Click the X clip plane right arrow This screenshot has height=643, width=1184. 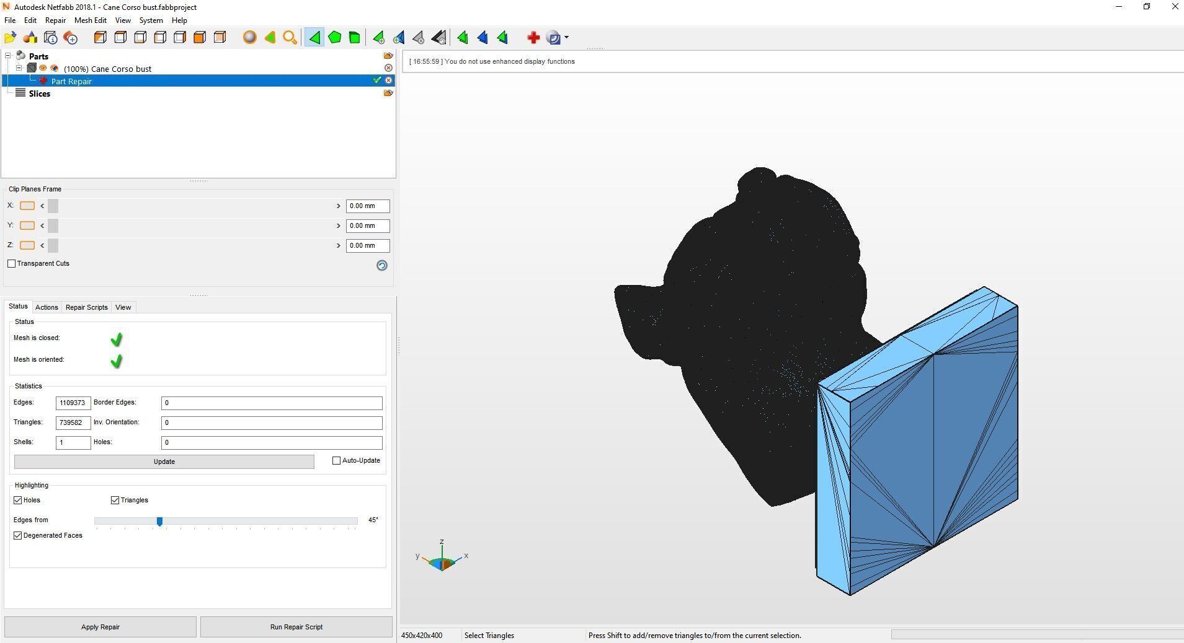[339, 206]
